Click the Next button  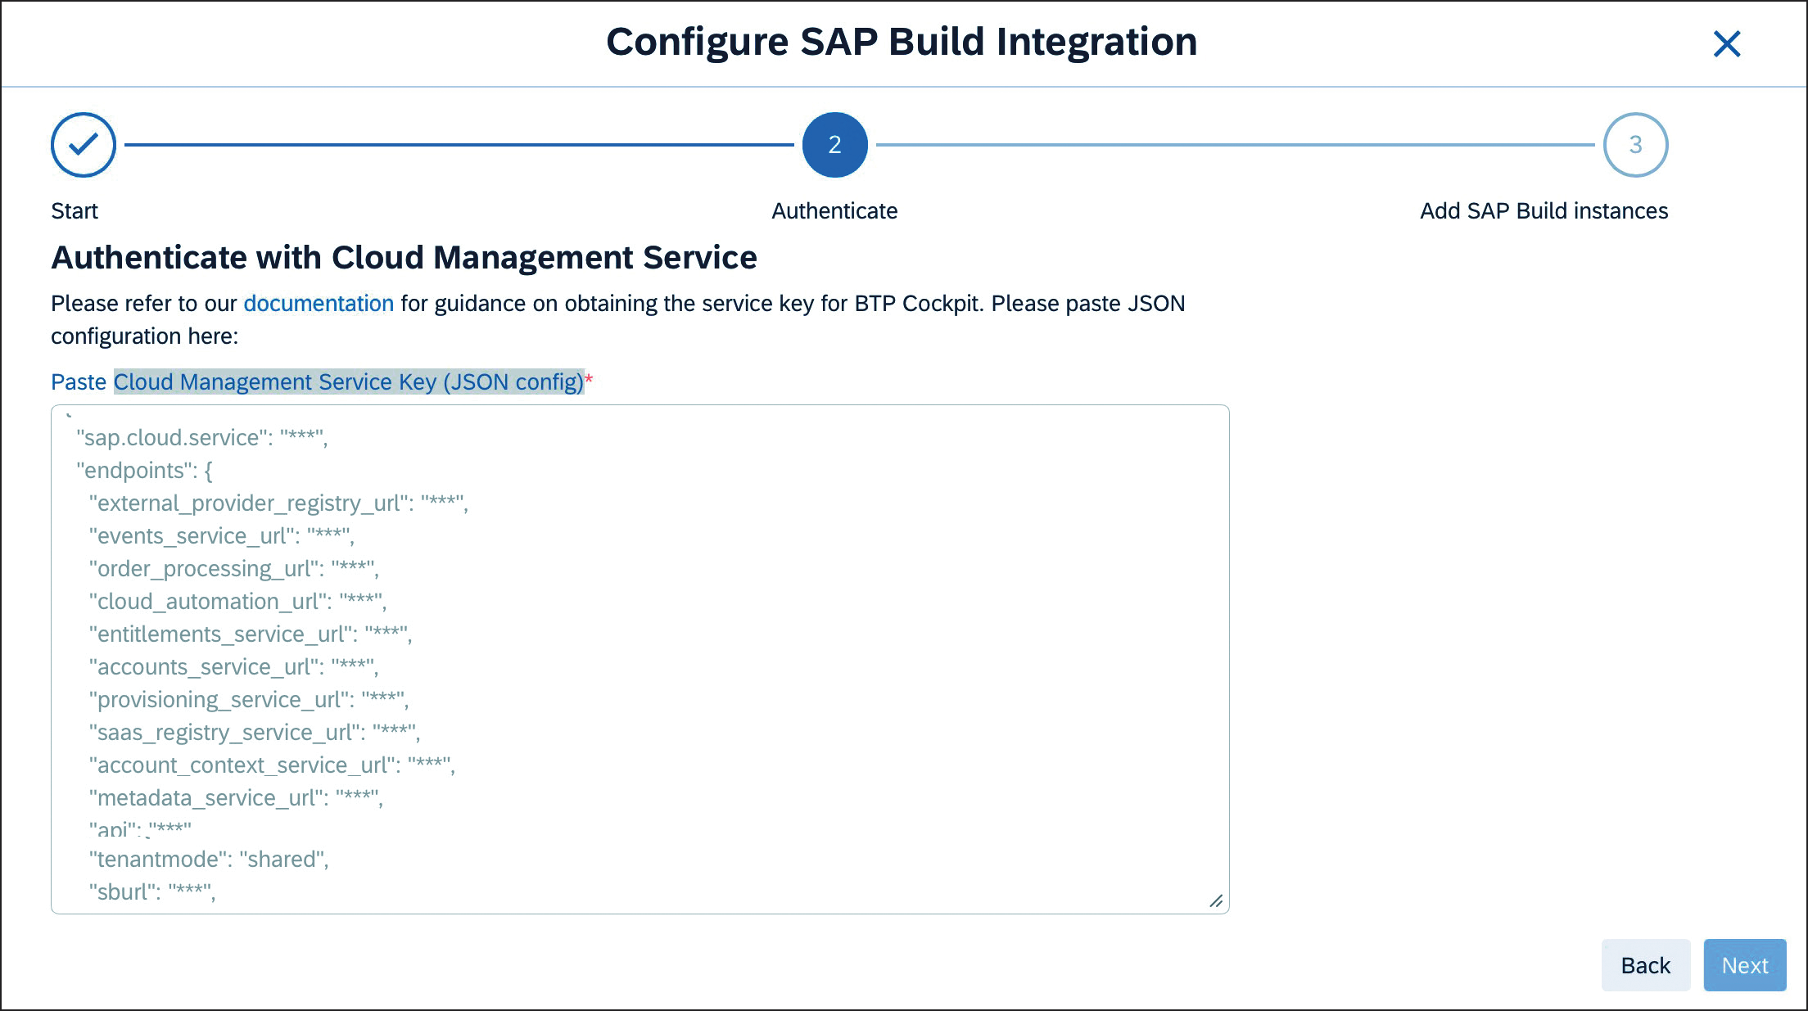pyautogui.click(x=1745, y=965)
